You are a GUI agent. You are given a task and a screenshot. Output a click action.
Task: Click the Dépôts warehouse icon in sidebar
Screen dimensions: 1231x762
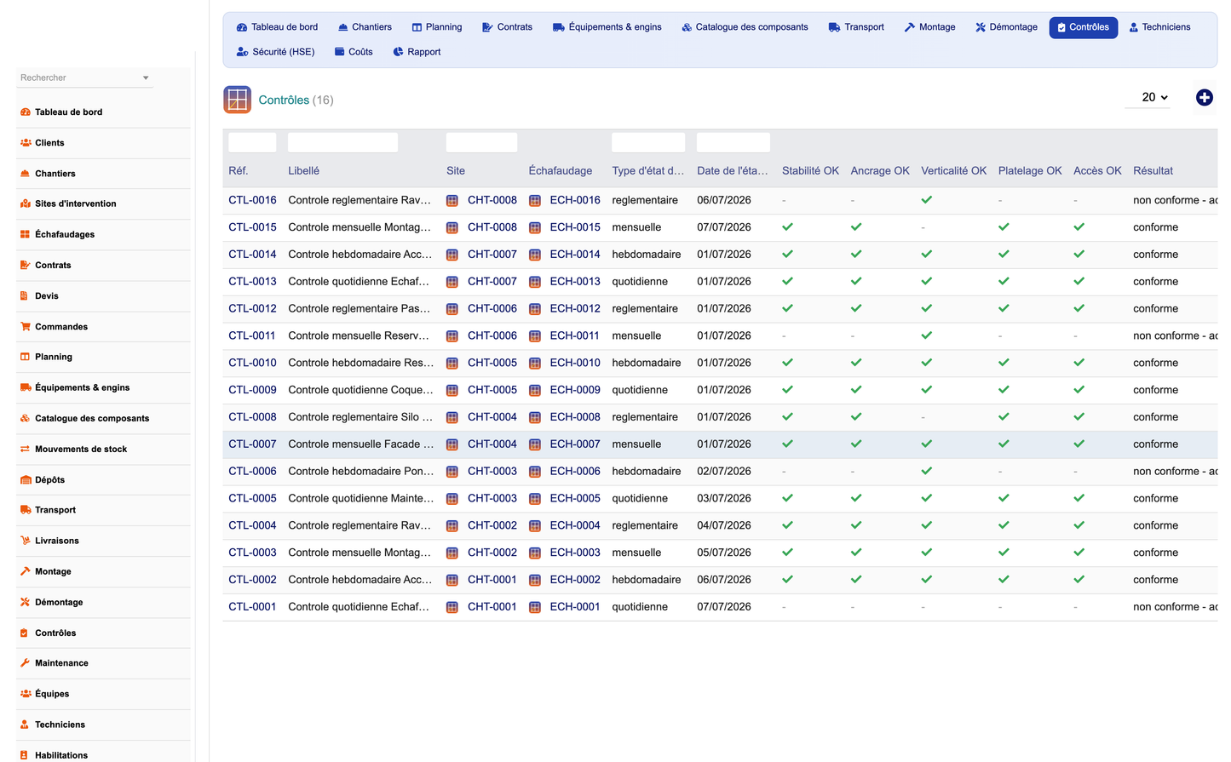pos(26,480)
